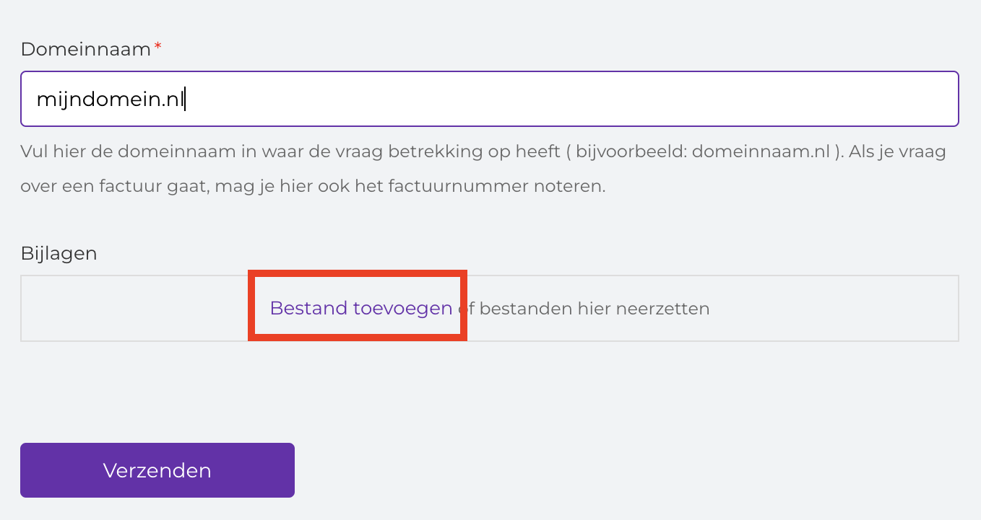Click the "Domeinnaam" field label
The width and height of the screenshot is (981, 520).
click(x=86, y=50)
